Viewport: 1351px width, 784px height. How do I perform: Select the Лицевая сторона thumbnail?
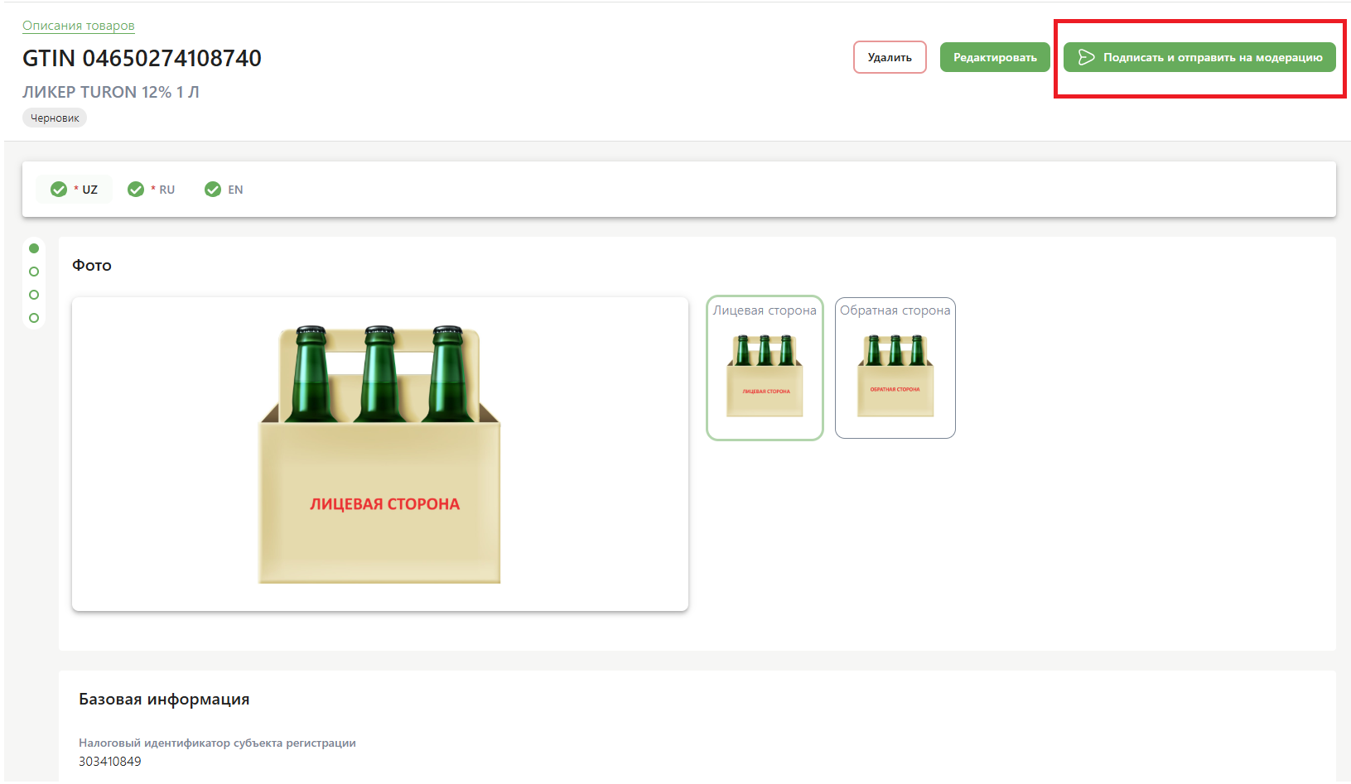click(x=765, y=368)
